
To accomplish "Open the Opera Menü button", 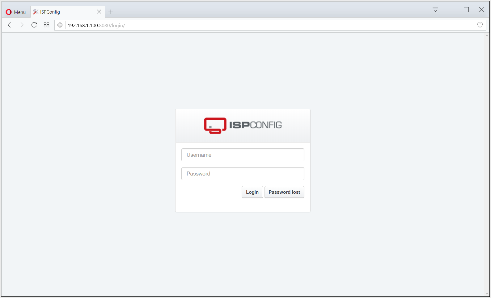I will (16, 12).
